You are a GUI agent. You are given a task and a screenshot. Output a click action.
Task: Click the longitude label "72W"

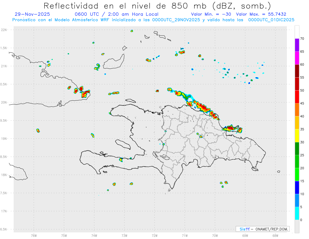pos(154,235)
